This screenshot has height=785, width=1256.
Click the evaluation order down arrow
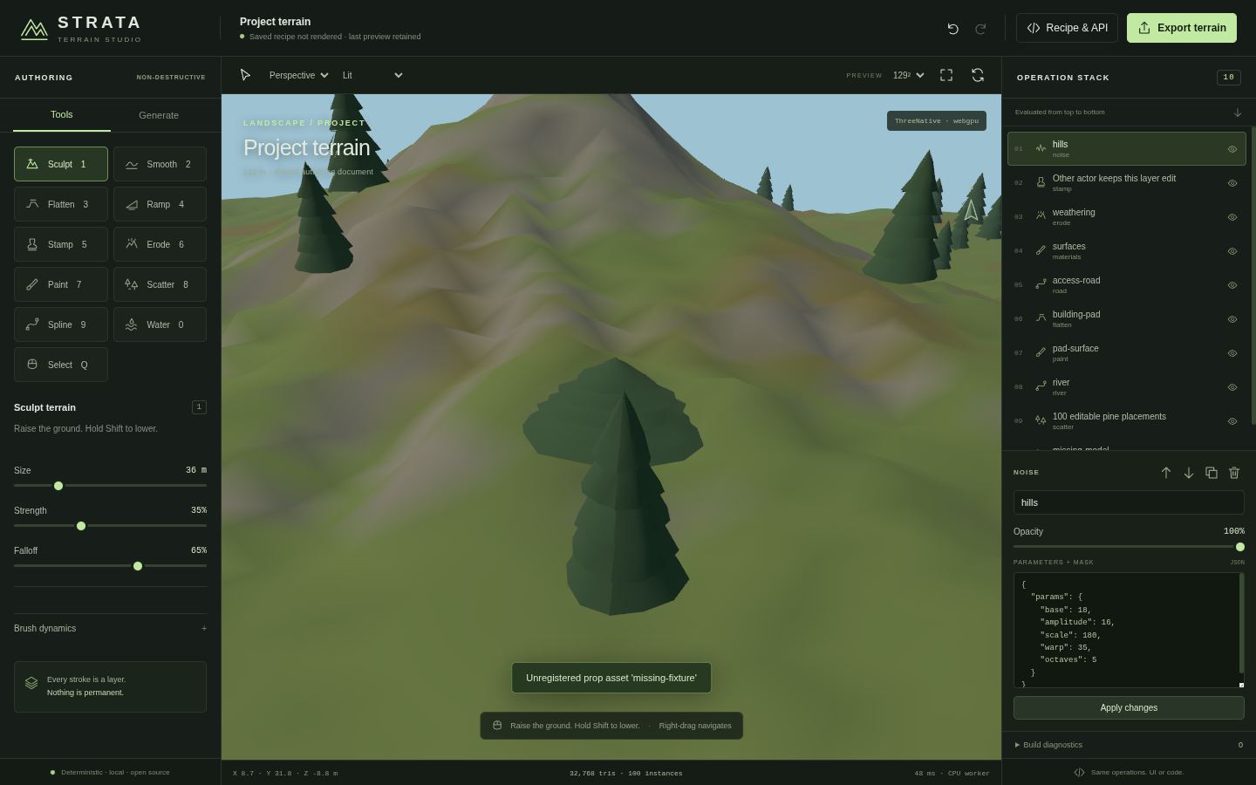click(1238, 113)
